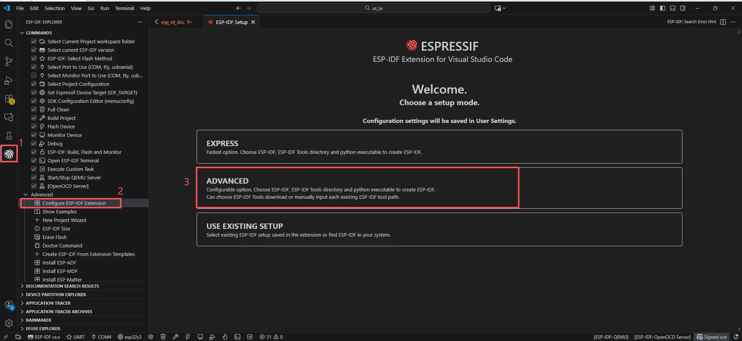Open Manage gear in activity bar
The width and height of the screenshot is (742, 341).
(x=9, y=323)
